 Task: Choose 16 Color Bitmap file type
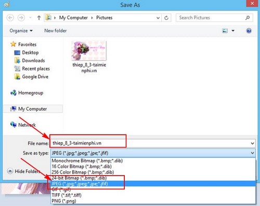[x=153, y=166]
